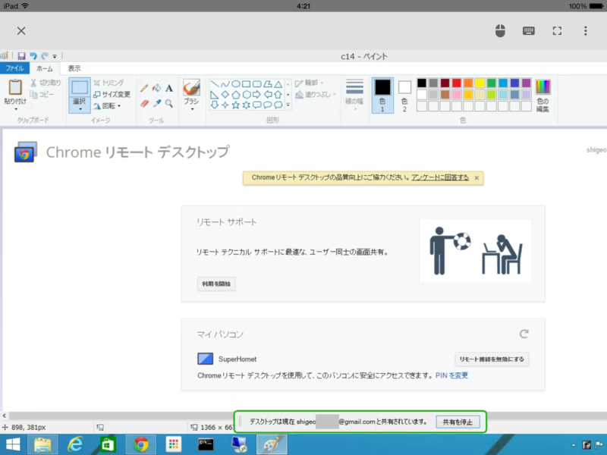Toggle fullscreen mode in the remote desktop toolbar
The height and width of the screenshot is (455, 607).
558,31
